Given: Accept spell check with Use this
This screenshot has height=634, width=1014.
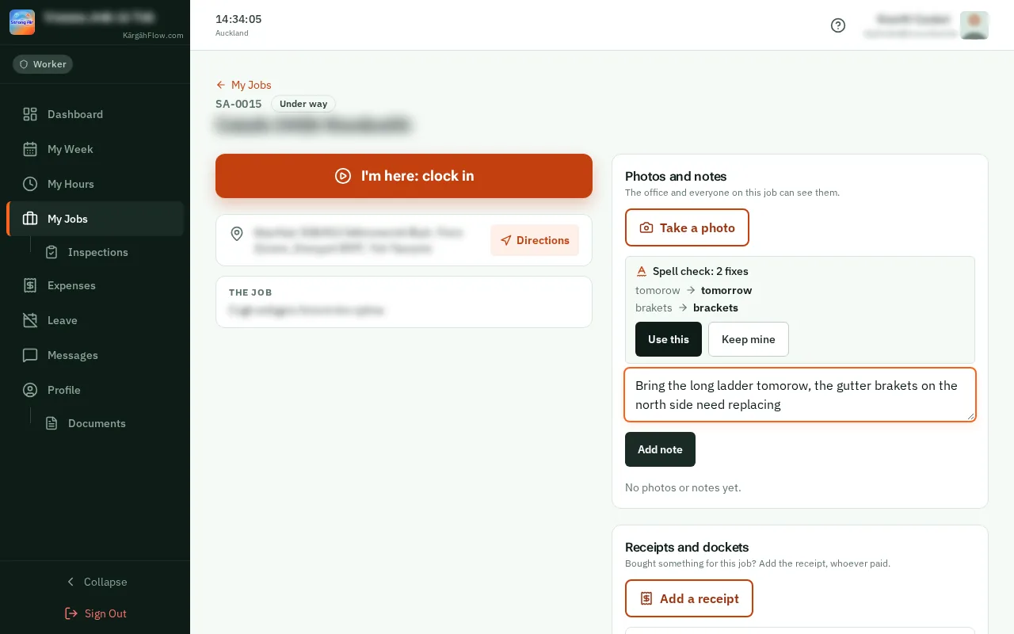Looking at the screenshot, I should (x=669, y=339).
